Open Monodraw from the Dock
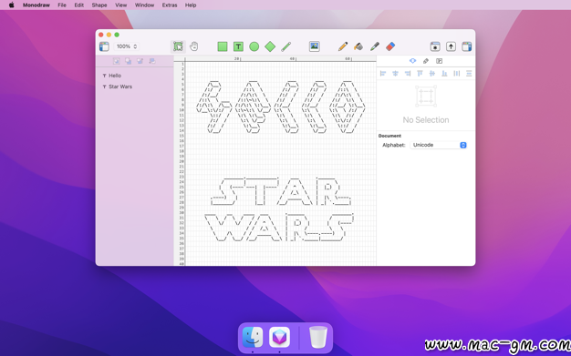The width and height of the screenshot is (571, 356). 279,337
